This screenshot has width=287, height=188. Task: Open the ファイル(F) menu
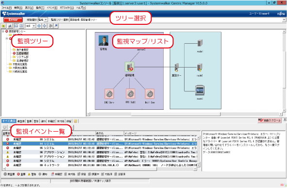tap(7, 8)
